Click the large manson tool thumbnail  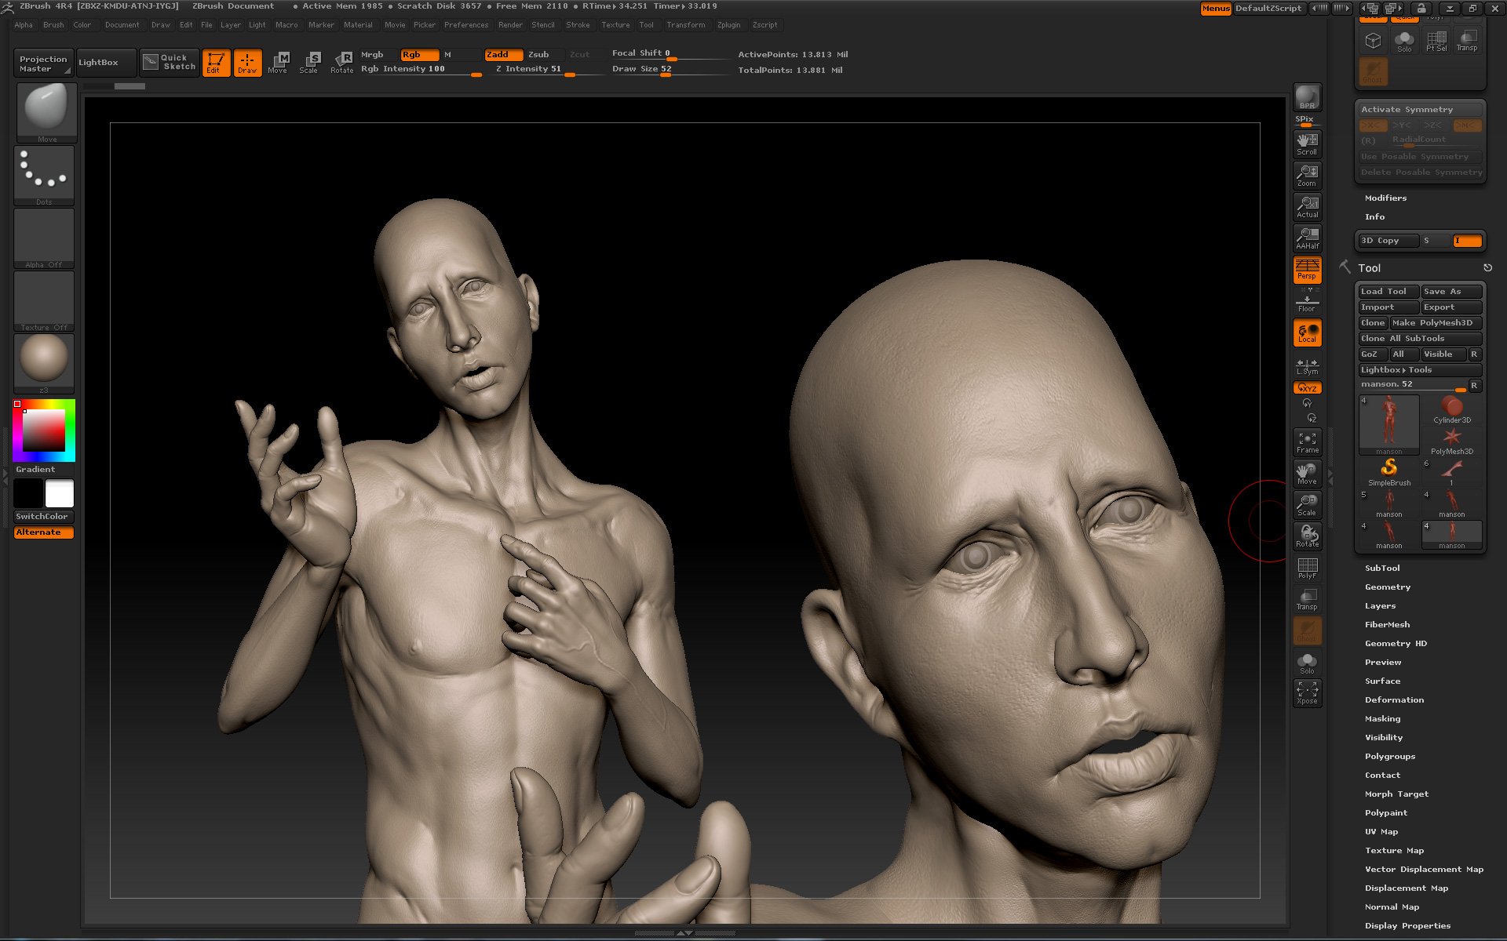point(1389,425)
